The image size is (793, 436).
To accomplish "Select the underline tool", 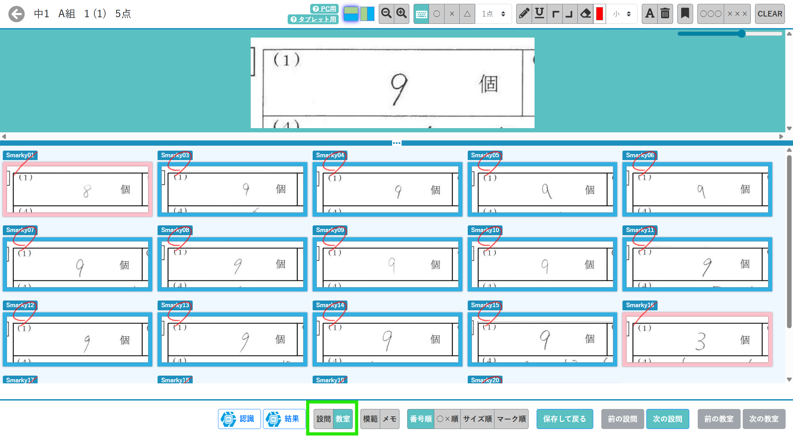I will point(539,14).
